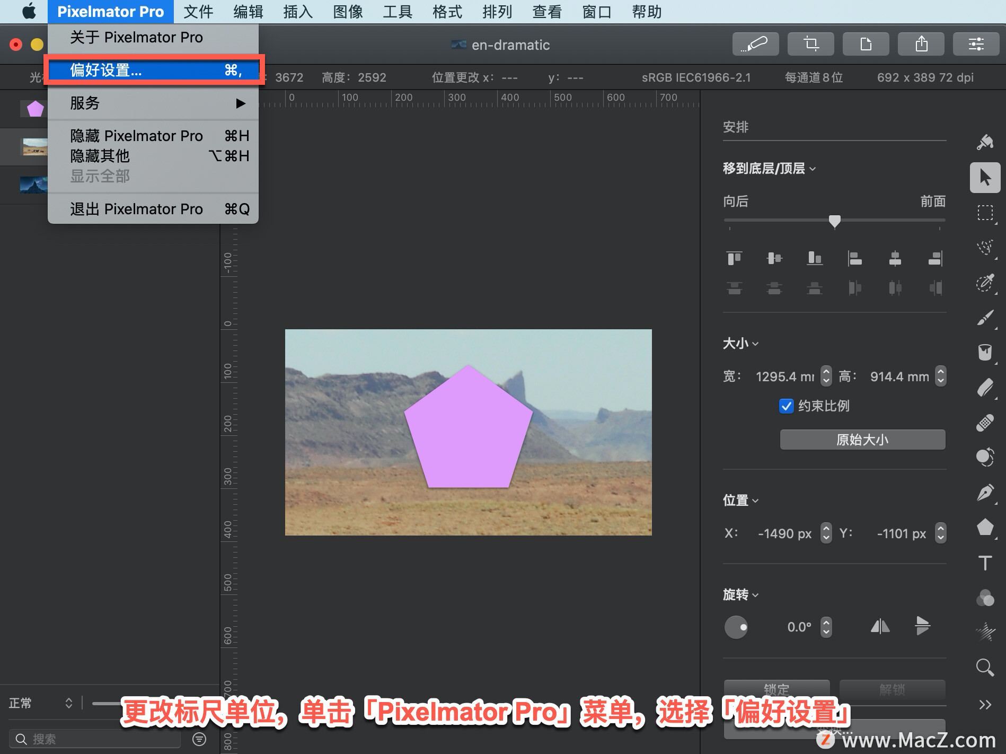Viewport: 1006px width, 754px height.
Task: Click the Share toolbar button
Action: 921,44
